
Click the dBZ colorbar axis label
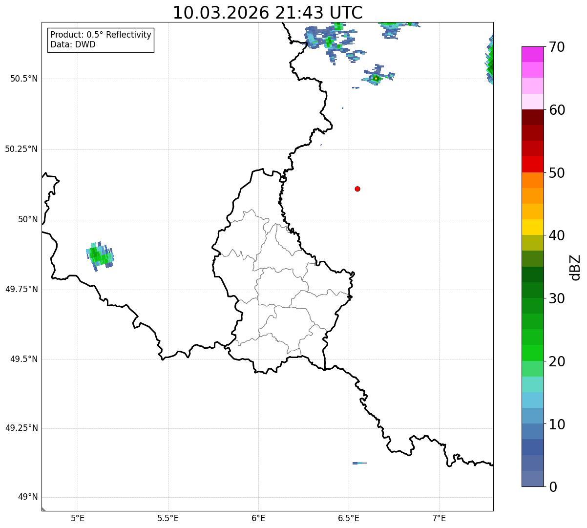tap(575, 267)
